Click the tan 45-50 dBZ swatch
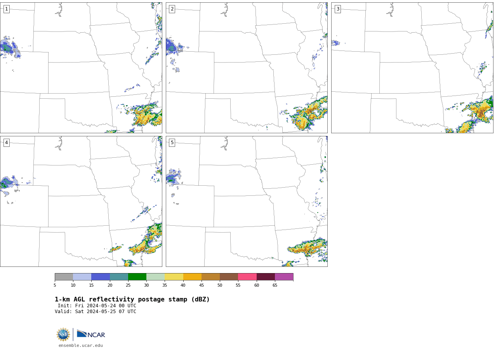Viewport: 497px width, 350px height. coord(210,277)
